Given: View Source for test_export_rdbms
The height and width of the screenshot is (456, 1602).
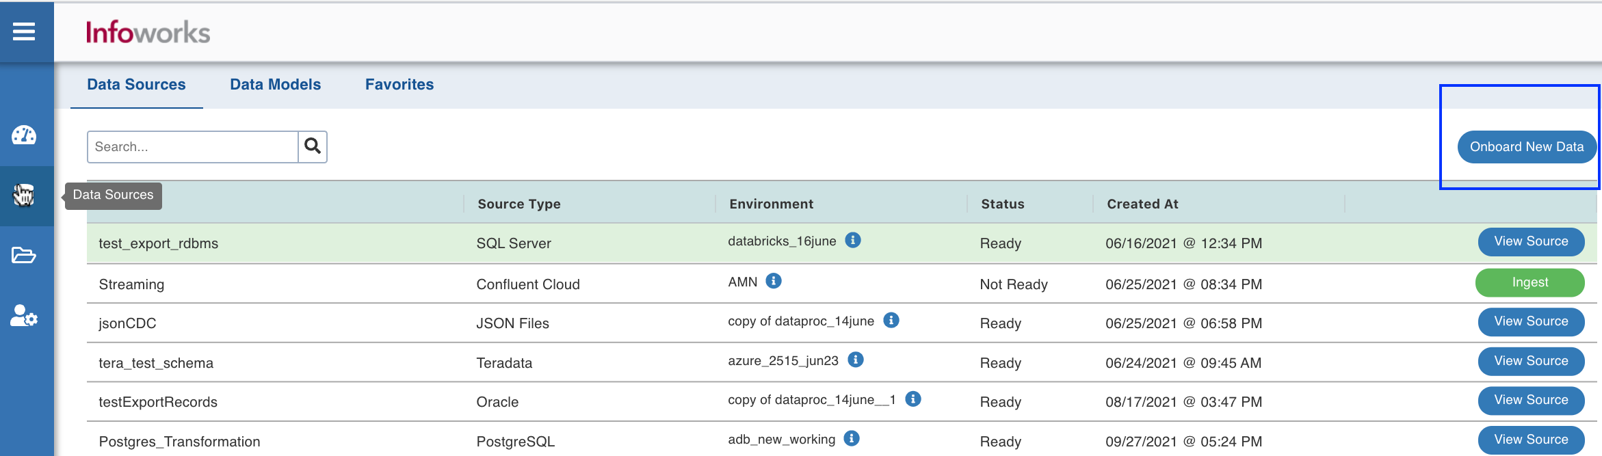Looking at the screenshot, I should tap(1531, 241).
